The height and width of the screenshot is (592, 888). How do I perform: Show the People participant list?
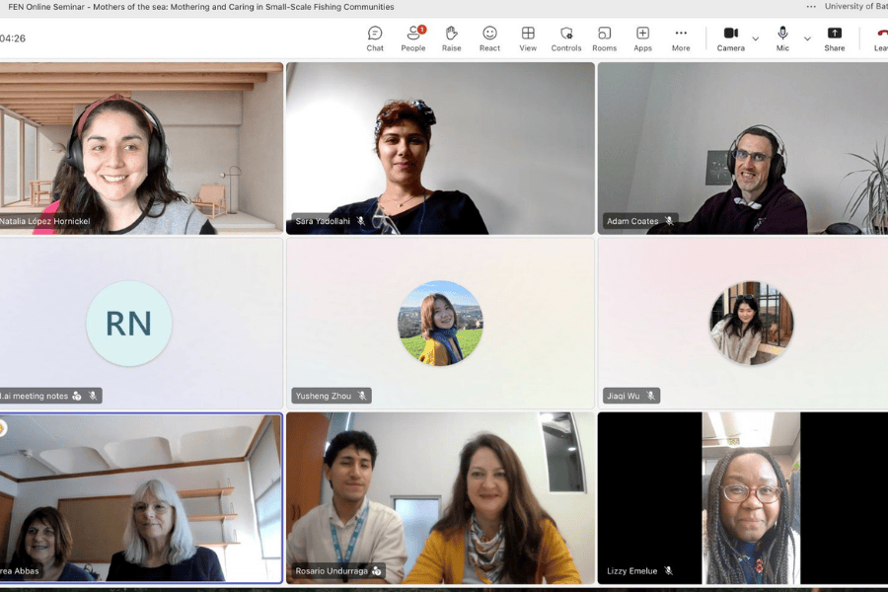click(413, 37)
